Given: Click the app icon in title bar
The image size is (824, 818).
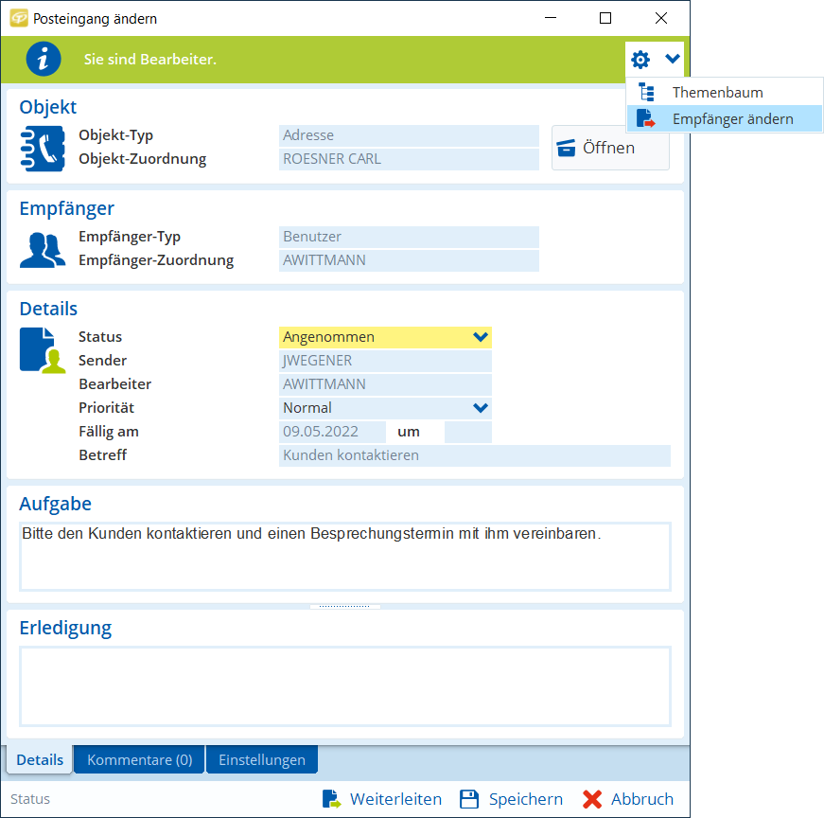Looking at the screenshot, I should point(18,18).
